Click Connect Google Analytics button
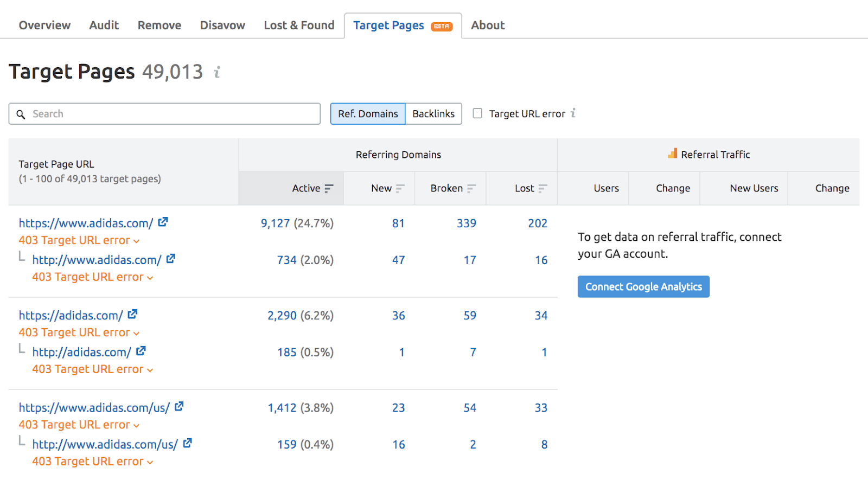 (x=643, y=286)
